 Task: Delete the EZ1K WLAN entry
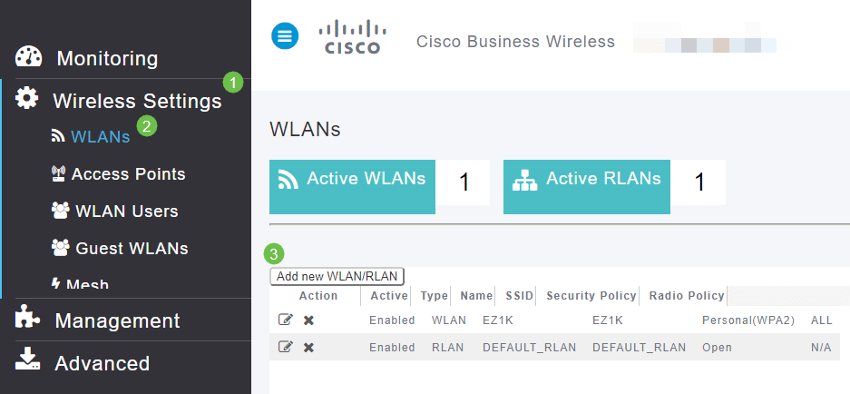(x=308, y=320)
